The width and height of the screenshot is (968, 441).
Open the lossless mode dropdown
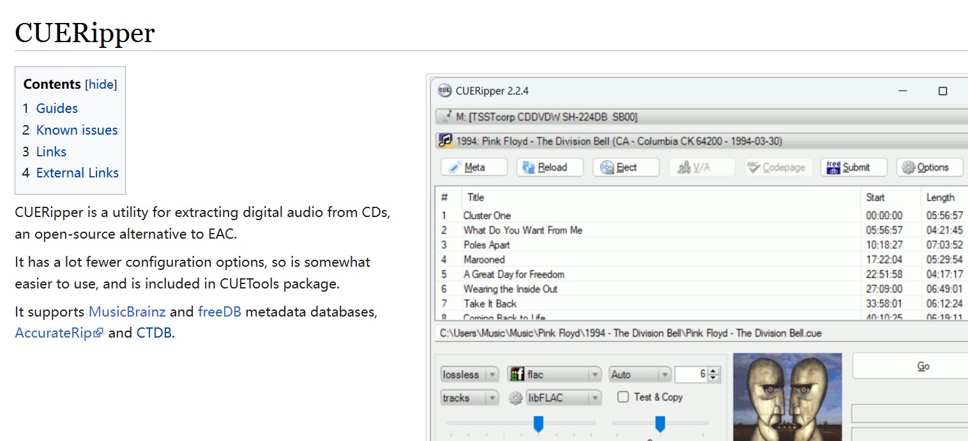pyautogui.click(x=469, y=375)
